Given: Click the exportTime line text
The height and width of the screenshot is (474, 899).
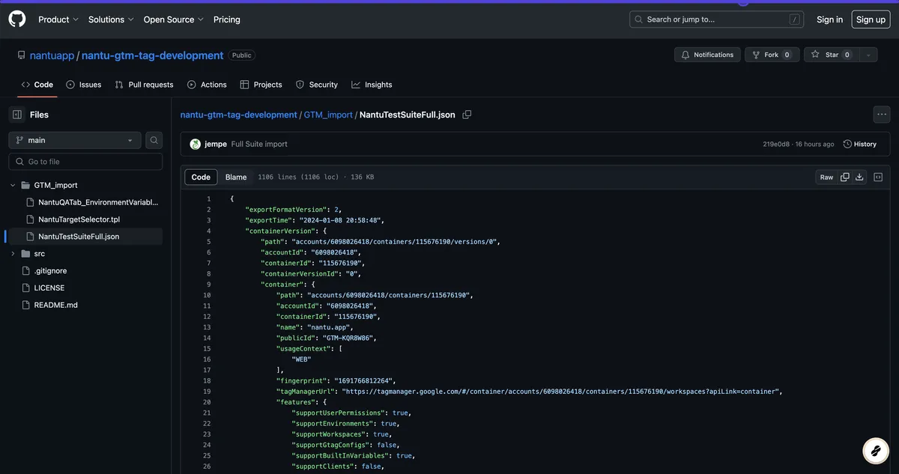Looking at the screenshot, I should [315, 221].
